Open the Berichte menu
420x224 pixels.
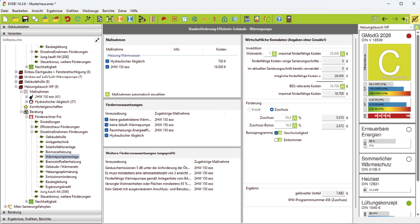[108, 11]
